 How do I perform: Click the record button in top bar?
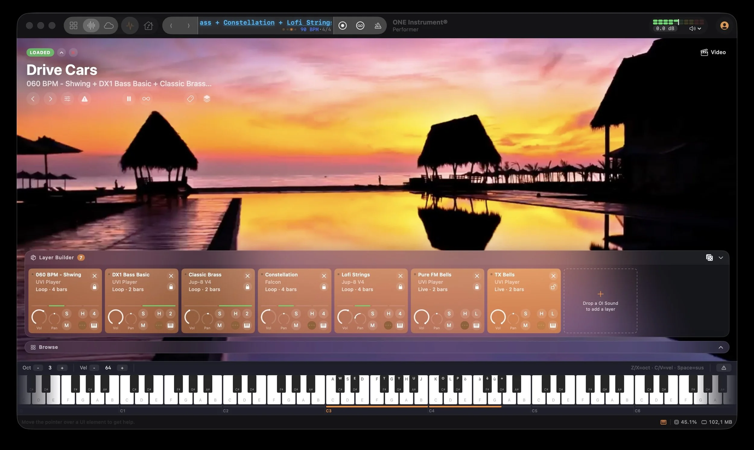point(343,26)
